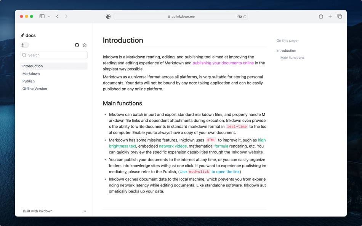Open the GitHub icon link
This screenshot has width=362, height=226.
tap(77, 45)
